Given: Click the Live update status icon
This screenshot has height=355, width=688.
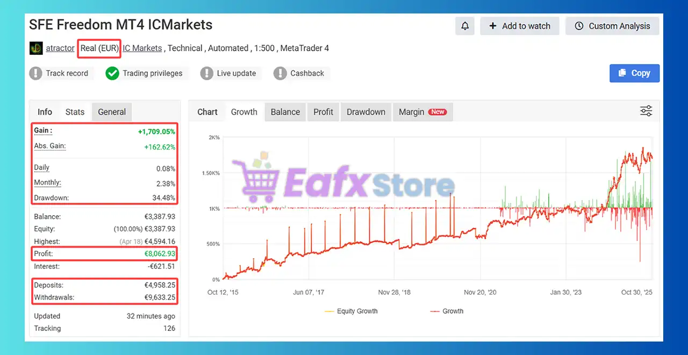Looking at the screenshot, I should (x=207, y=73).
